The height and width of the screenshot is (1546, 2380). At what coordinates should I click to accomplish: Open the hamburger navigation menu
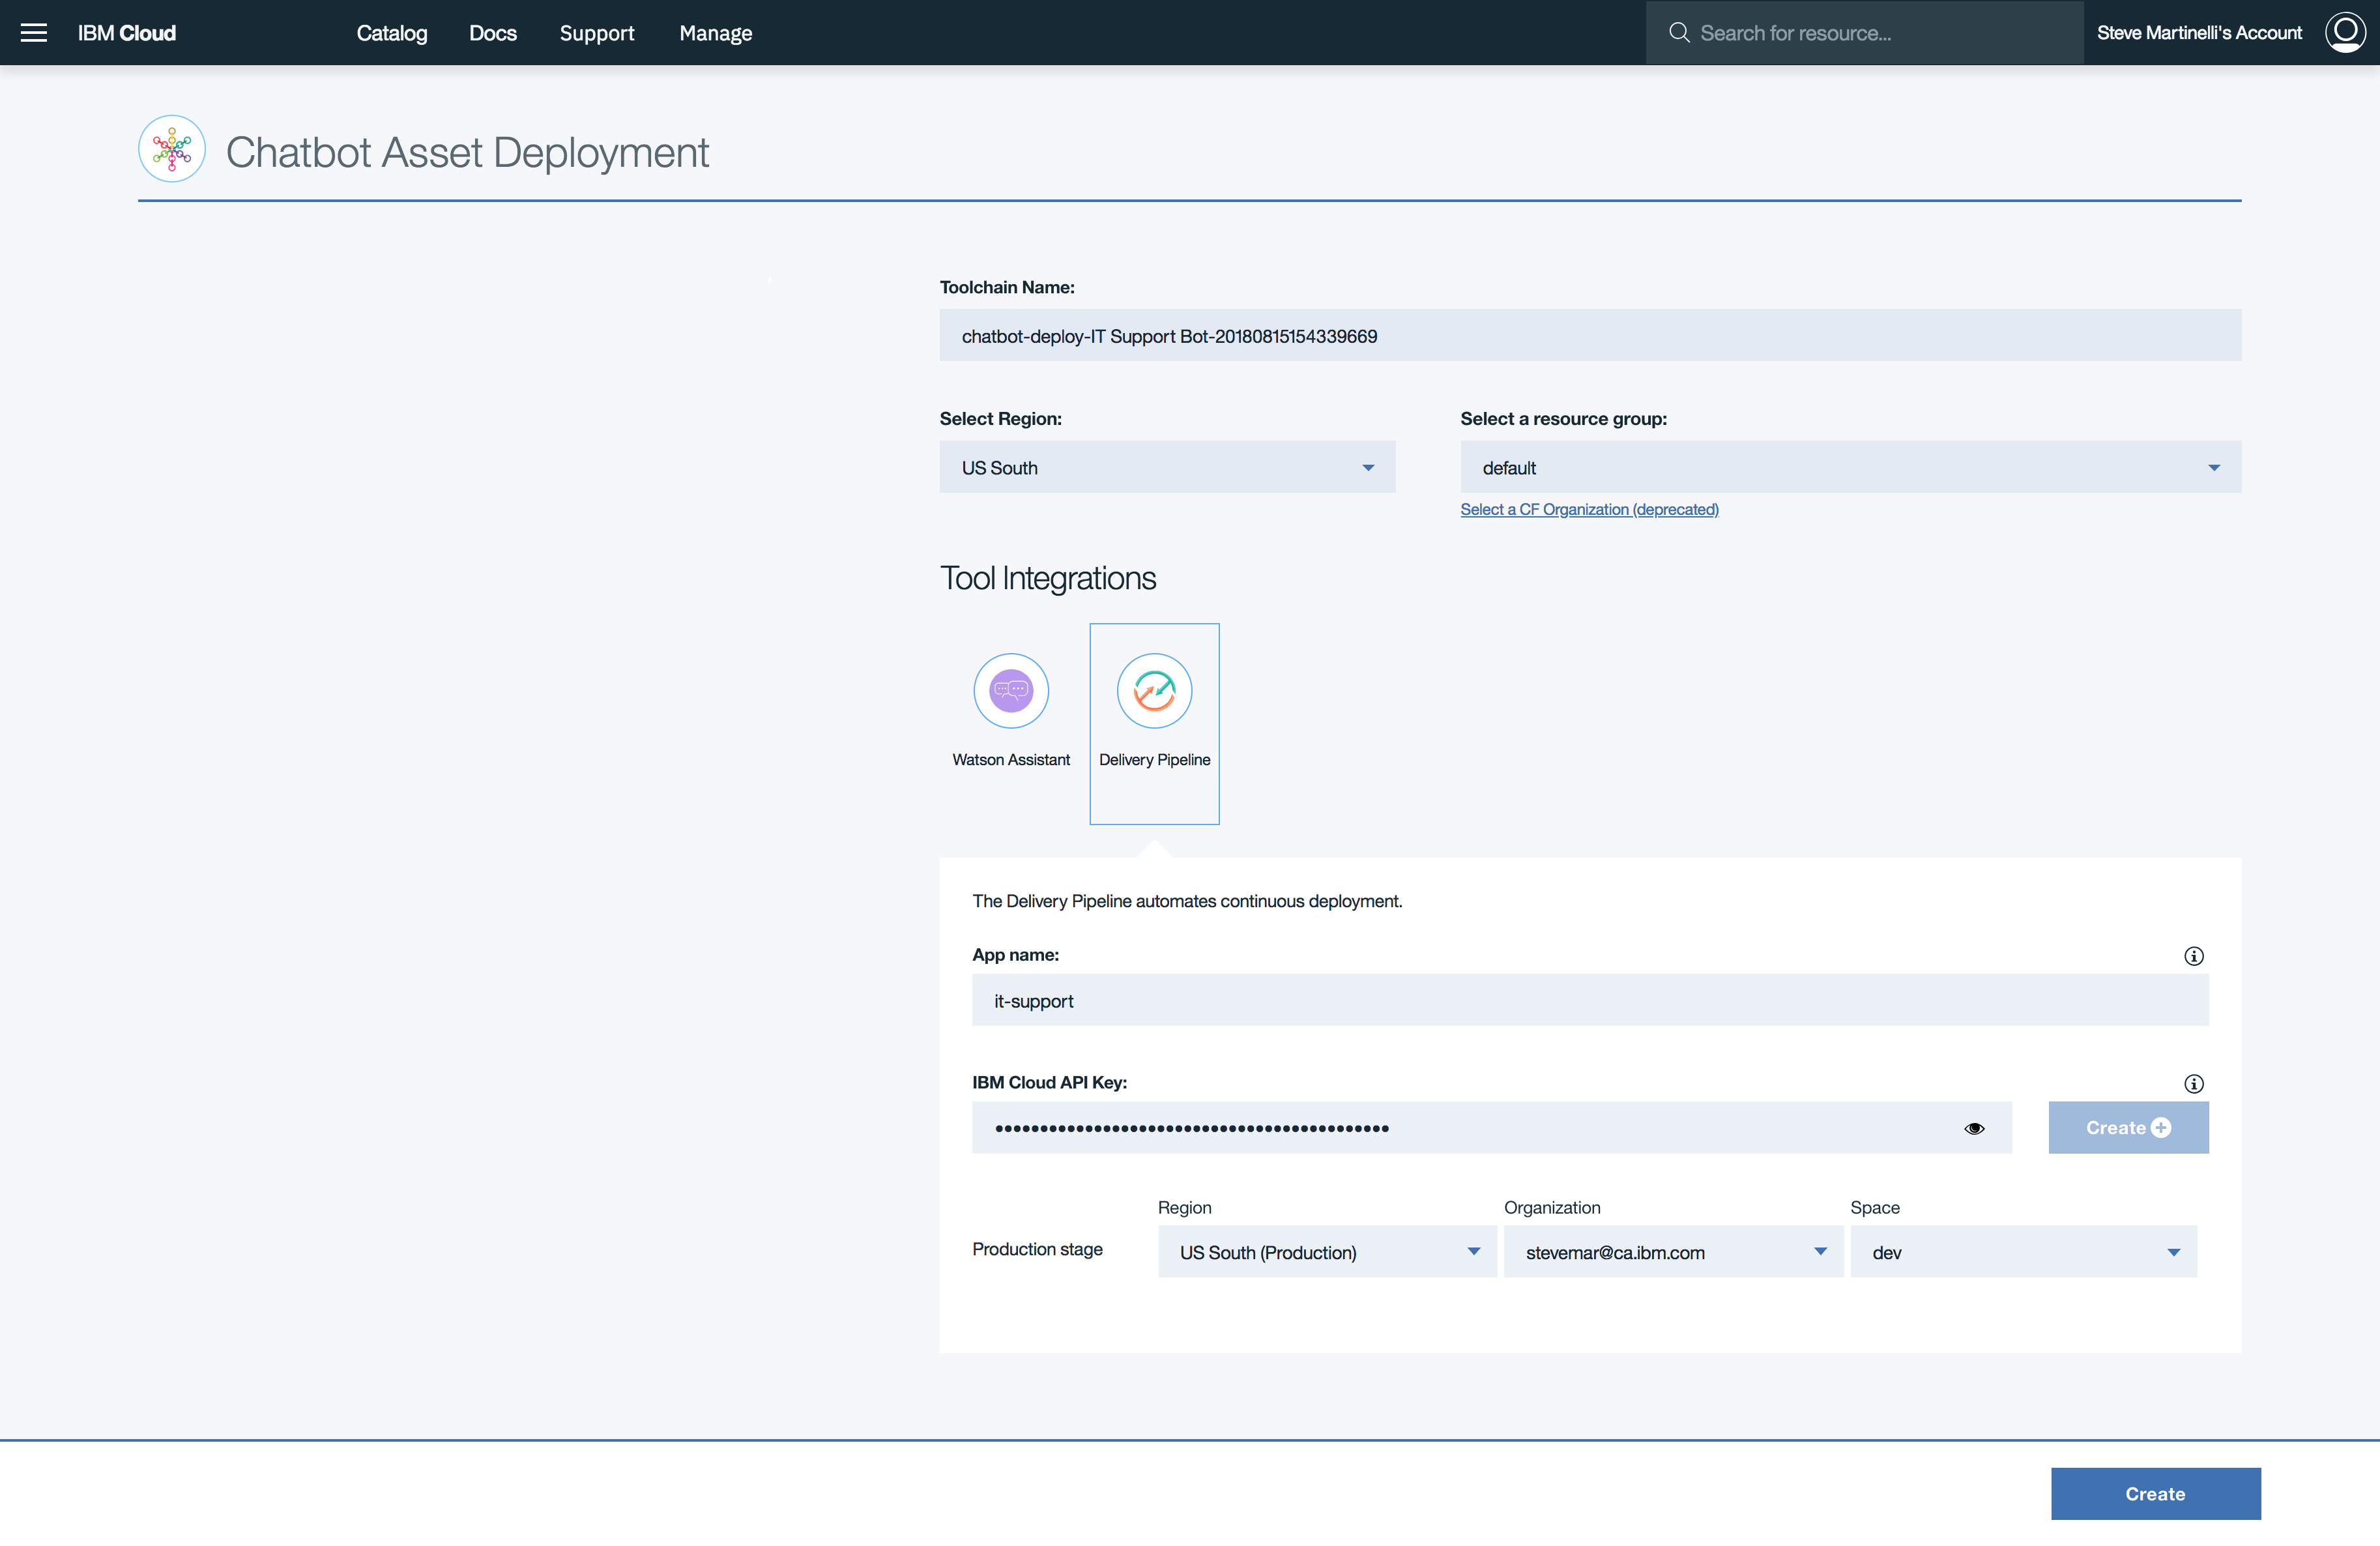click(34, 33)
